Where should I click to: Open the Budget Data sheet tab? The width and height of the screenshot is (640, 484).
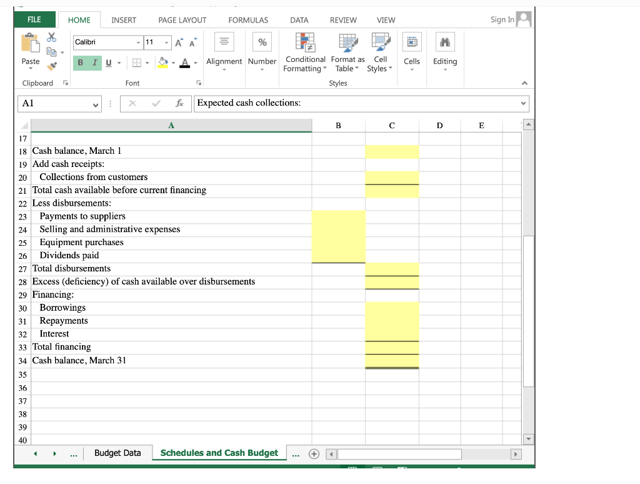pos(118,452)
